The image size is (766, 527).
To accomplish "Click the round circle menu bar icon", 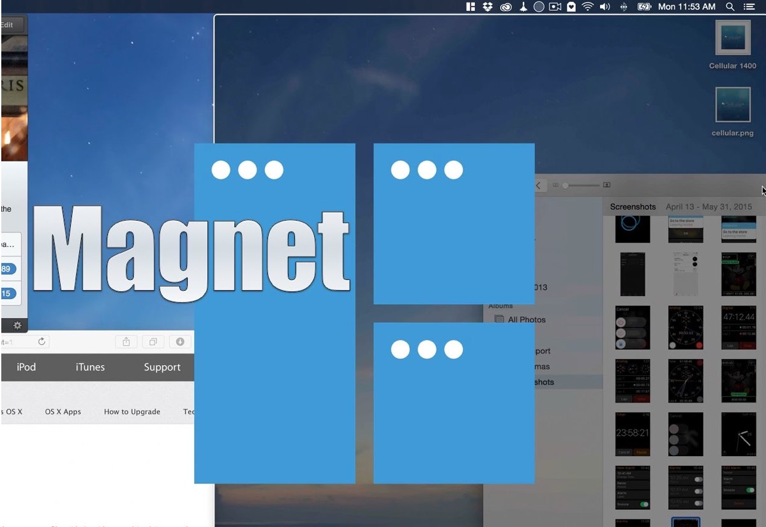I will tap(539, 7).
